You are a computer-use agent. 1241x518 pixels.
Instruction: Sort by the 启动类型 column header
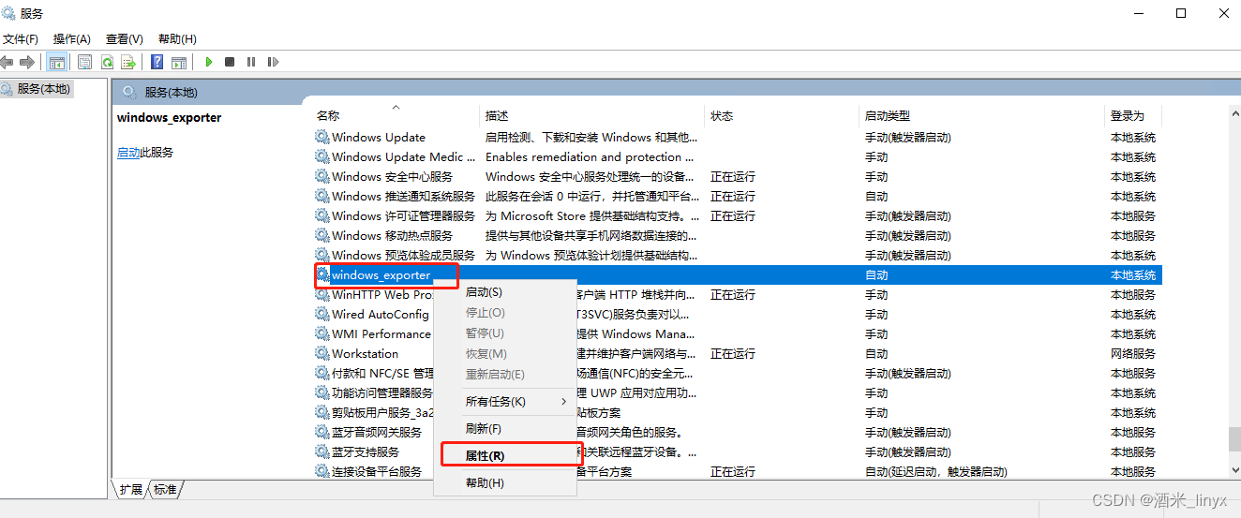tap(981, 115)
